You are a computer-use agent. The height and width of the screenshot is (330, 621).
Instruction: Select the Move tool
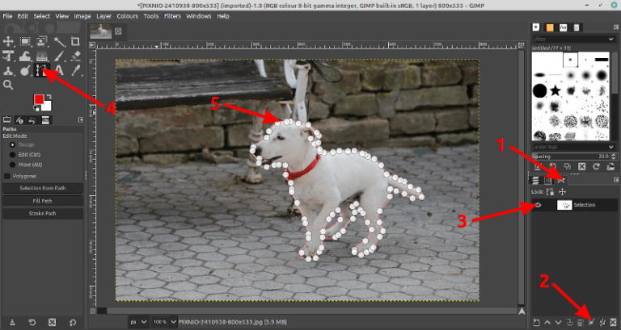9,41
